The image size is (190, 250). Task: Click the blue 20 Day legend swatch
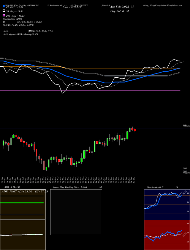(4, 7)
